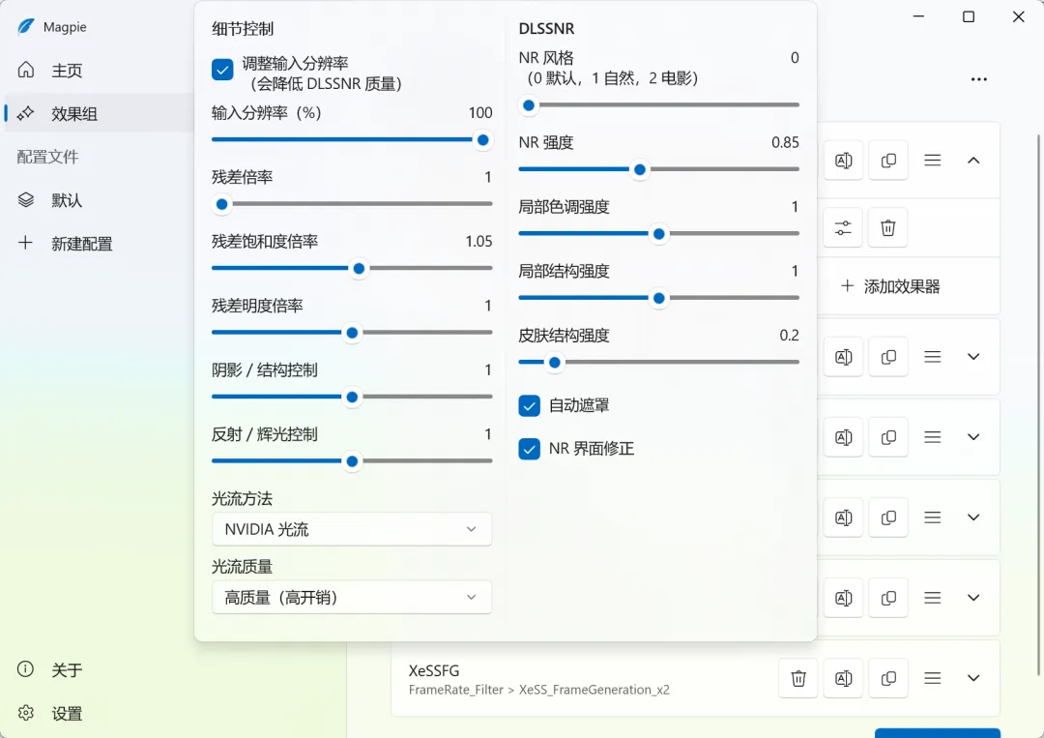Delete effect with trash icon beside sliders icon
The width and height of the screenshot is (1044, 738).
tap(888, 228)
